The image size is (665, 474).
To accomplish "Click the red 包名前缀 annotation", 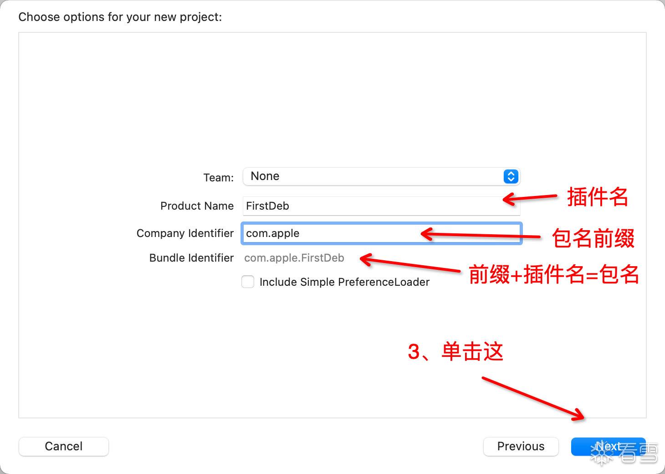I will tap(593, 238).
